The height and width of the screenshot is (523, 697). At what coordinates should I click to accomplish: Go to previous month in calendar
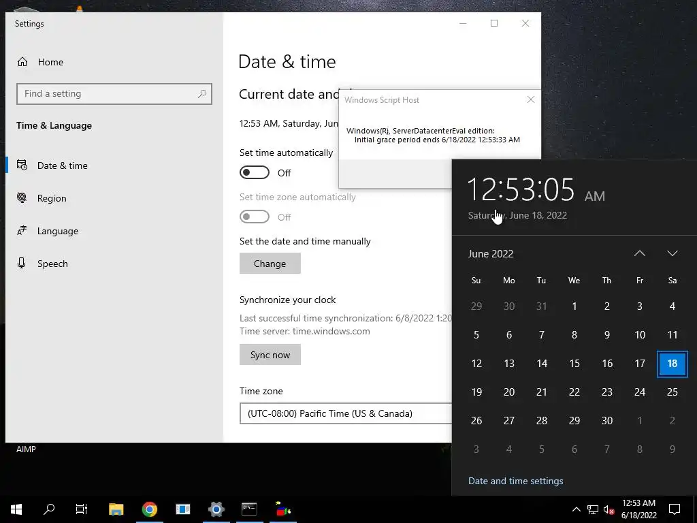pyautogui.click(x=639, y=253)
